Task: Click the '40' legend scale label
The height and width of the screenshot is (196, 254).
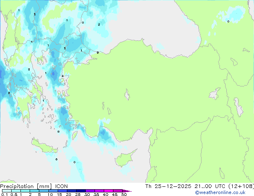Action: coord(105,194)
